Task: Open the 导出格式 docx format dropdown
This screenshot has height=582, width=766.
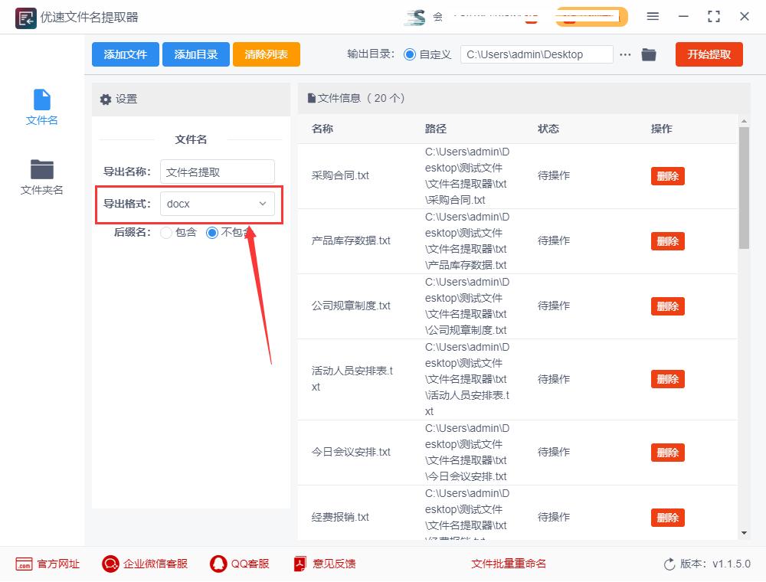Action: [x=217, y=204]
